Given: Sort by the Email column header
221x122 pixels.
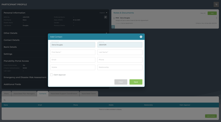Looking at the screenshot, I should pyautogui.click(x=40, y=105).
